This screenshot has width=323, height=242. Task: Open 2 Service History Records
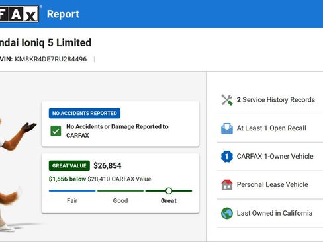click(x=270, y=100)
